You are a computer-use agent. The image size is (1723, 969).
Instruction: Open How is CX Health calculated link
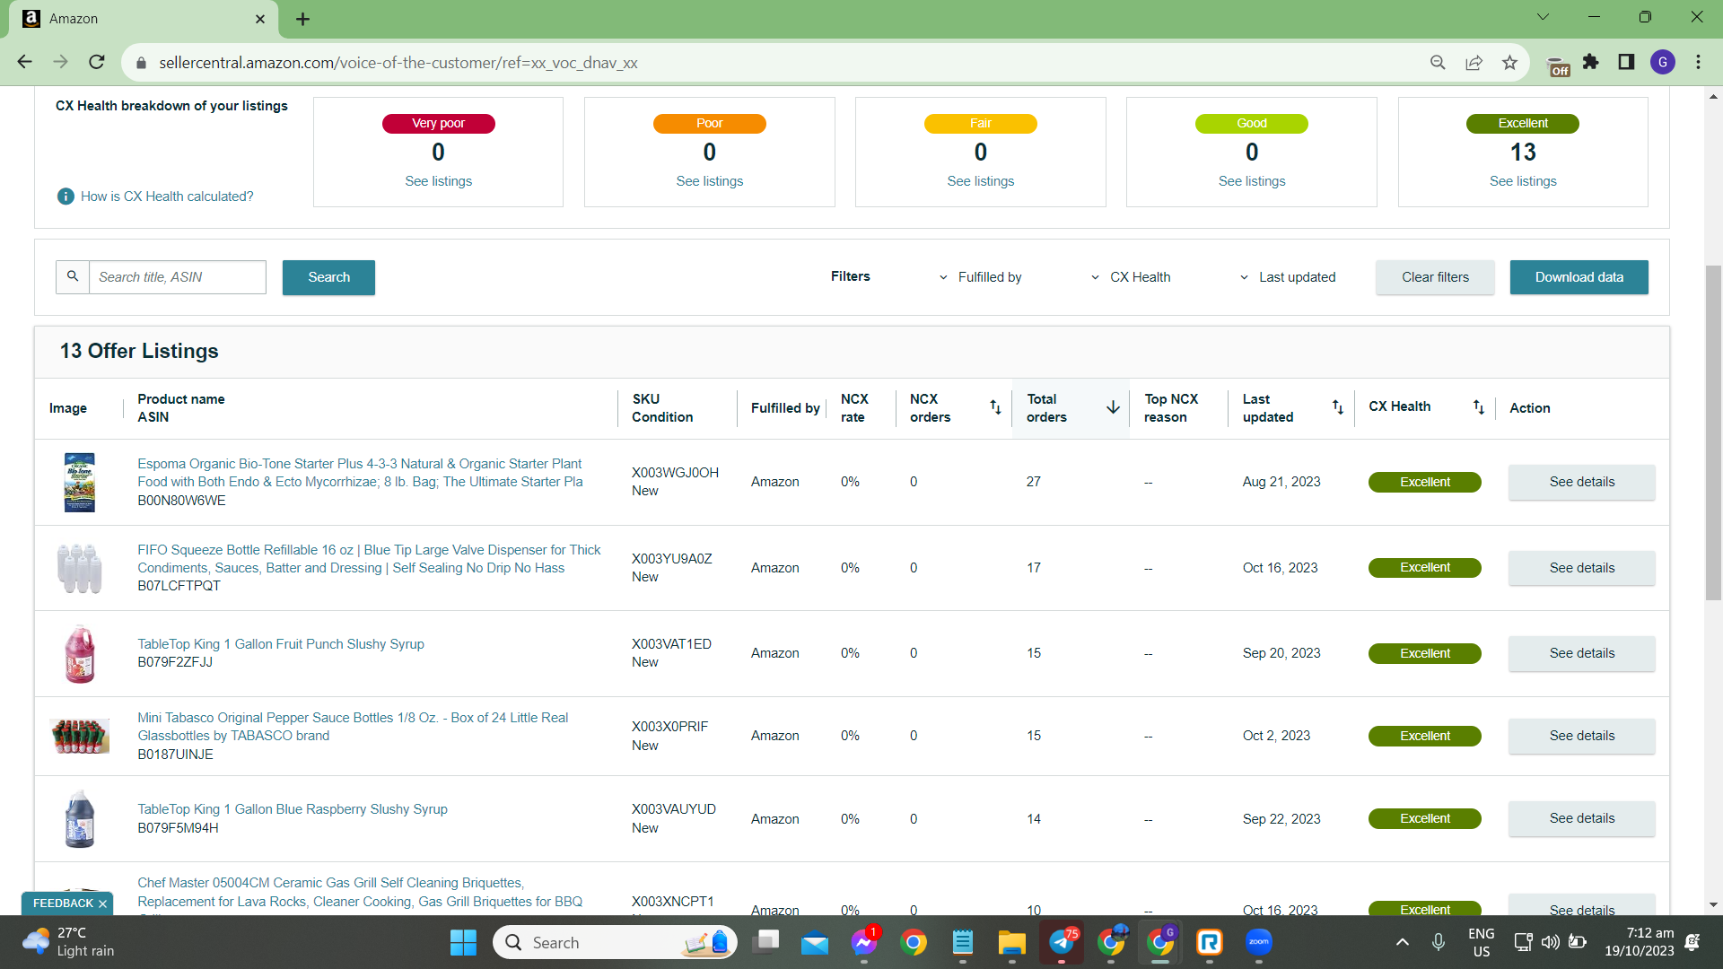click(x=167, y=196)
